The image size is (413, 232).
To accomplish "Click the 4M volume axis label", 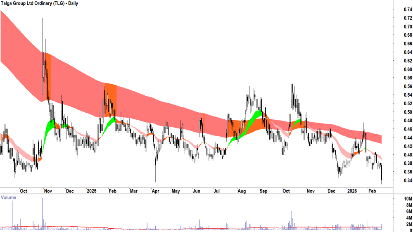I will [409, 218].
